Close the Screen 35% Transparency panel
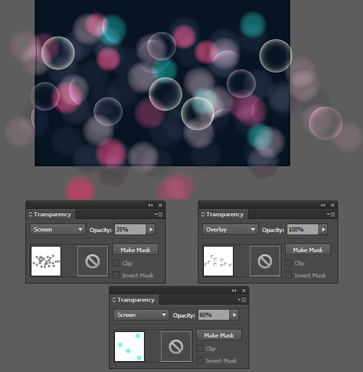This screenshot has width=363, height=372. point(160,205)
